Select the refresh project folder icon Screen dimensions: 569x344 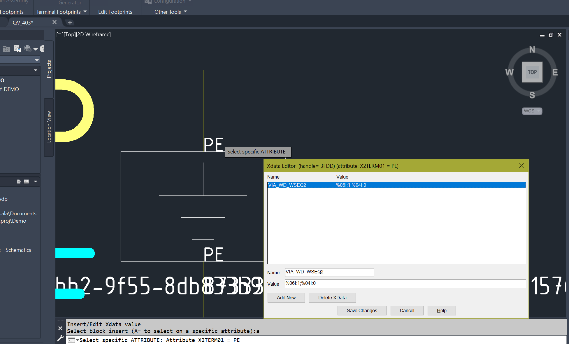6,49
